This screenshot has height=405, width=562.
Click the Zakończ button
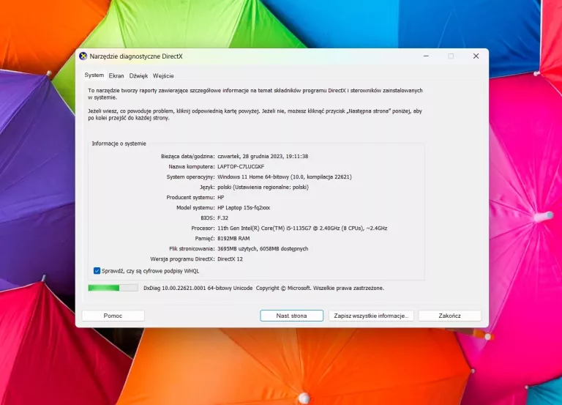(450, 316)
